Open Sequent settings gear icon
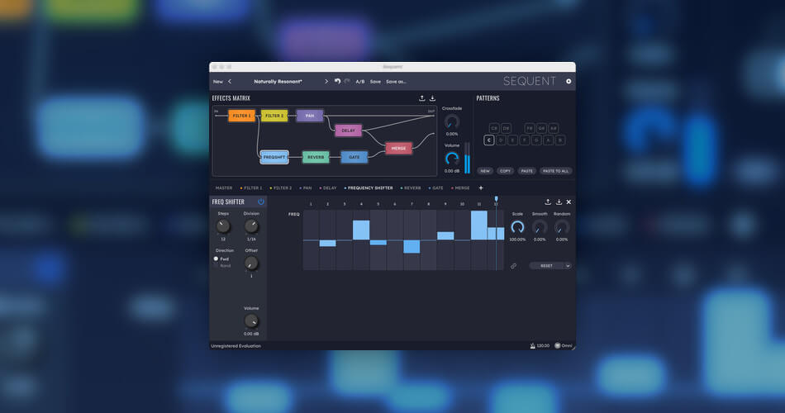785x413 pixels. [x=569, y=81]
